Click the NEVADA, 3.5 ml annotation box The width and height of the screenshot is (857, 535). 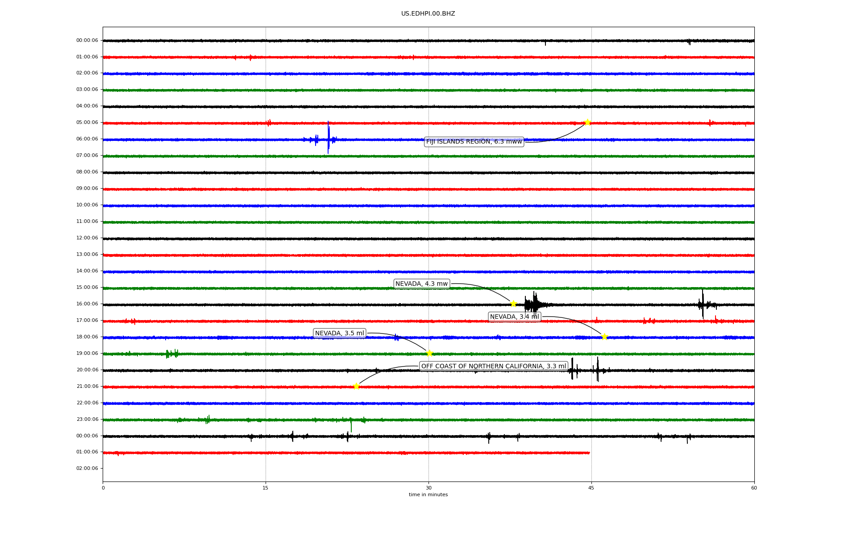pos(339,333)
